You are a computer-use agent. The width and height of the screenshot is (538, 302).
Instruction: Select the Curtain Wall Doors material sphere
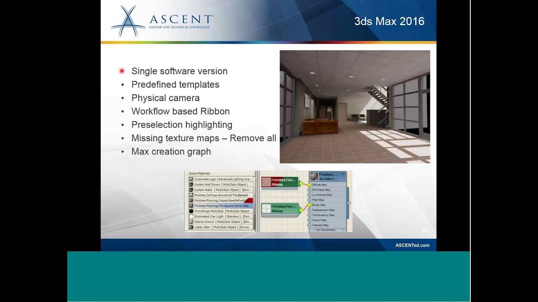(x=191, y=185)
